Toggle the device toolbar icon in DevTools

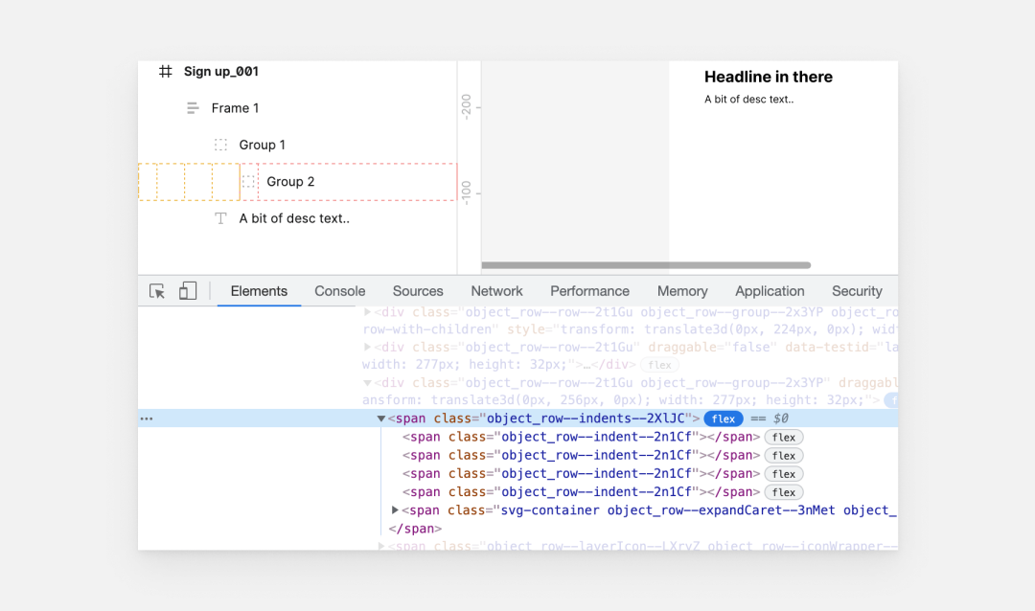(188, 291)
